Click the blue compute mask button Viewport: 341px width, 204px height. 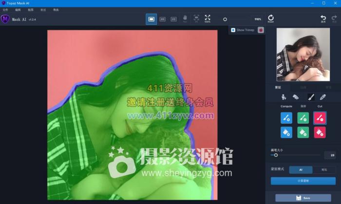tap(303, 181)
